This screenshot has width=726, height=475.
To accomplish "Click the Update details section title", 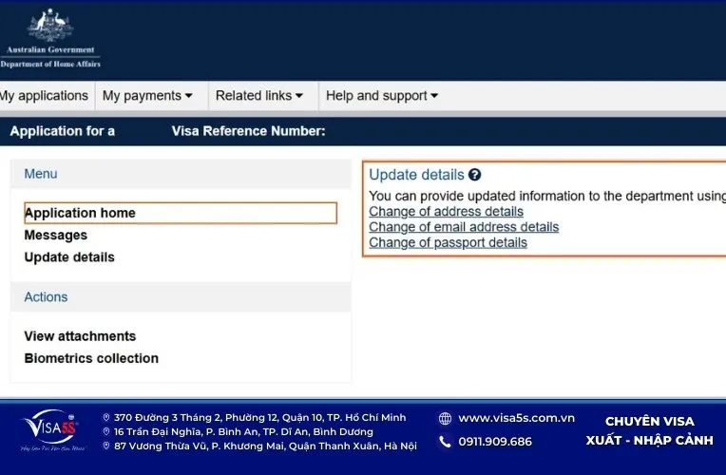I will 416,175.
